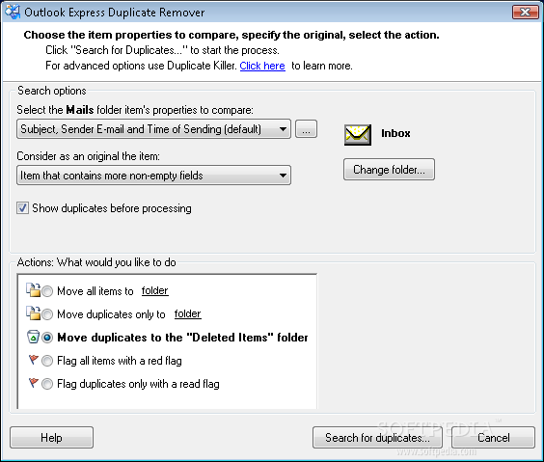The image size is (544, 462).
Task: Click the ellipsis button beside properties dropdown
Action: point(306,129)
